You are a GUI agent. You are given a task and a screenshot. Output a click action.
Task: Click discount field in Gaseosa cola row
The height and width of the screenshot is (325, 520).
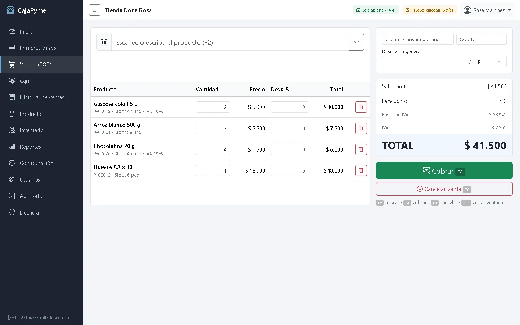(290, 107)
